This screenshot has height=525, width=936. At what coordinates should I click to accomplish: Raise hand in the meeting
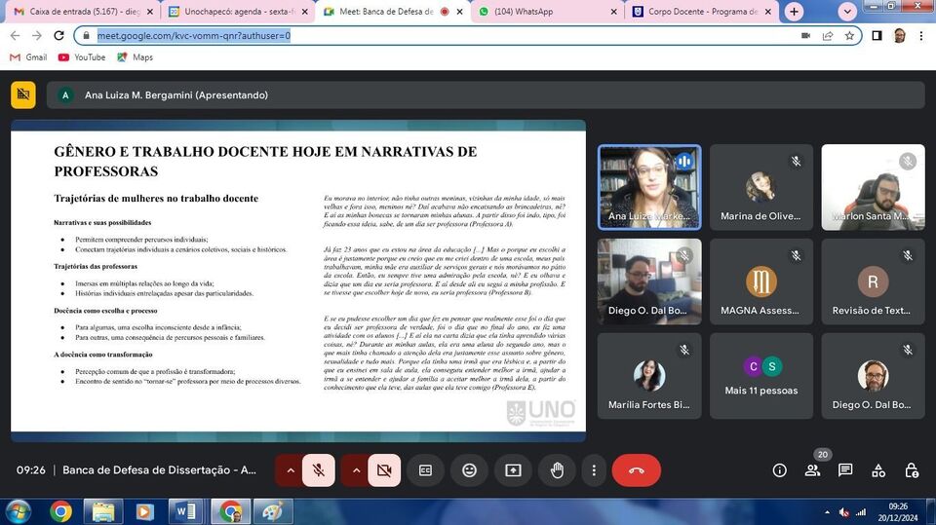557,470
